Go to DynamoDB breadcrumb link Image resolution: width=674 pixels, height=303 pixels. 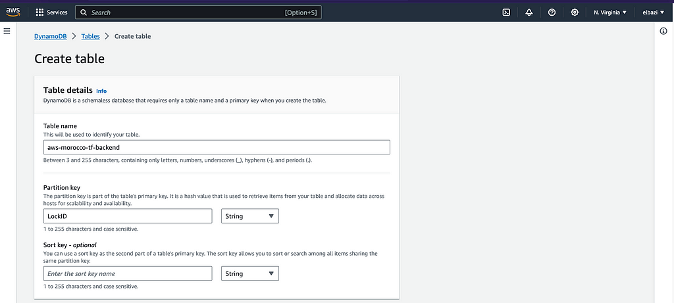pyautogui.click(x=50, y=37)
